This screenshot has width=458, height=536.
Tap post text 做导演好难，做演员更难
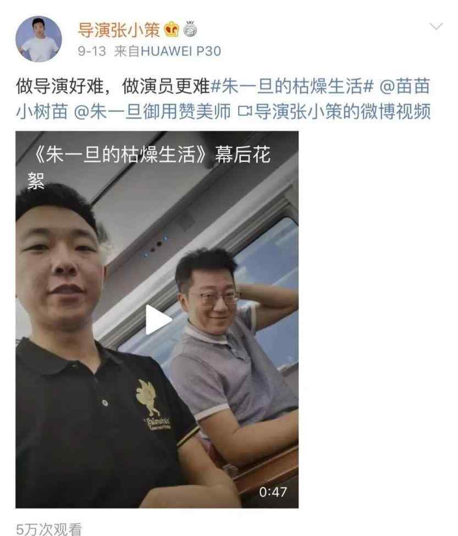click(113, 86)
